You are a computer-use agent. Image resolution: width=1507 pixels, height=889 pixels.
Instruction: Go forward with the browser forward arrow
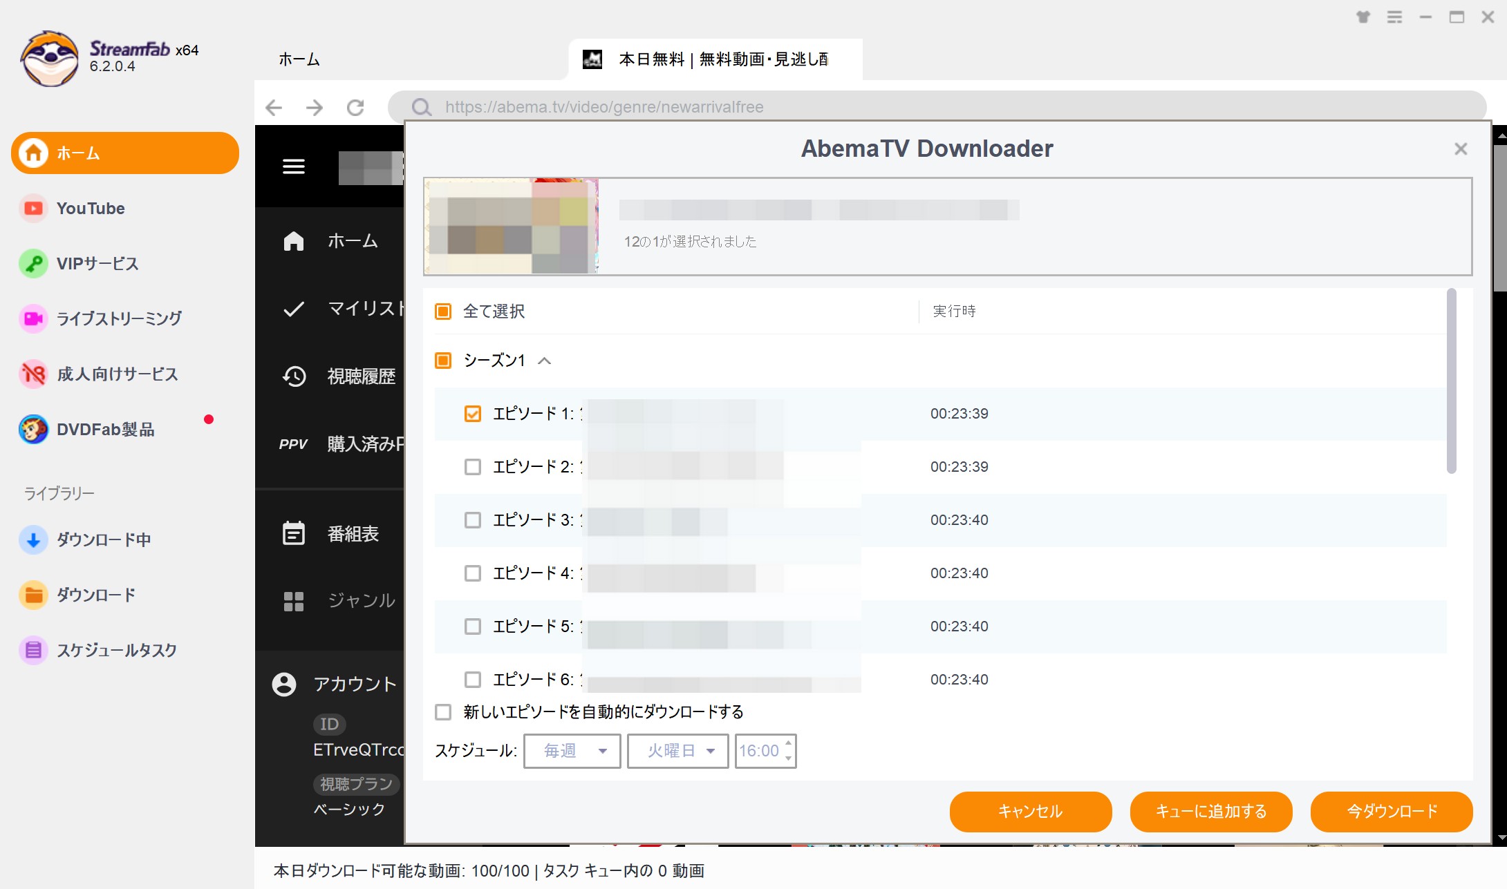point(315,107)
